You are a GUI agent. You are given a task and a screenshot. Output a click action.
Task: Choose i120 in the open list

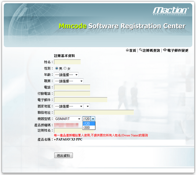pyautogui.click(x=89, y=124)
